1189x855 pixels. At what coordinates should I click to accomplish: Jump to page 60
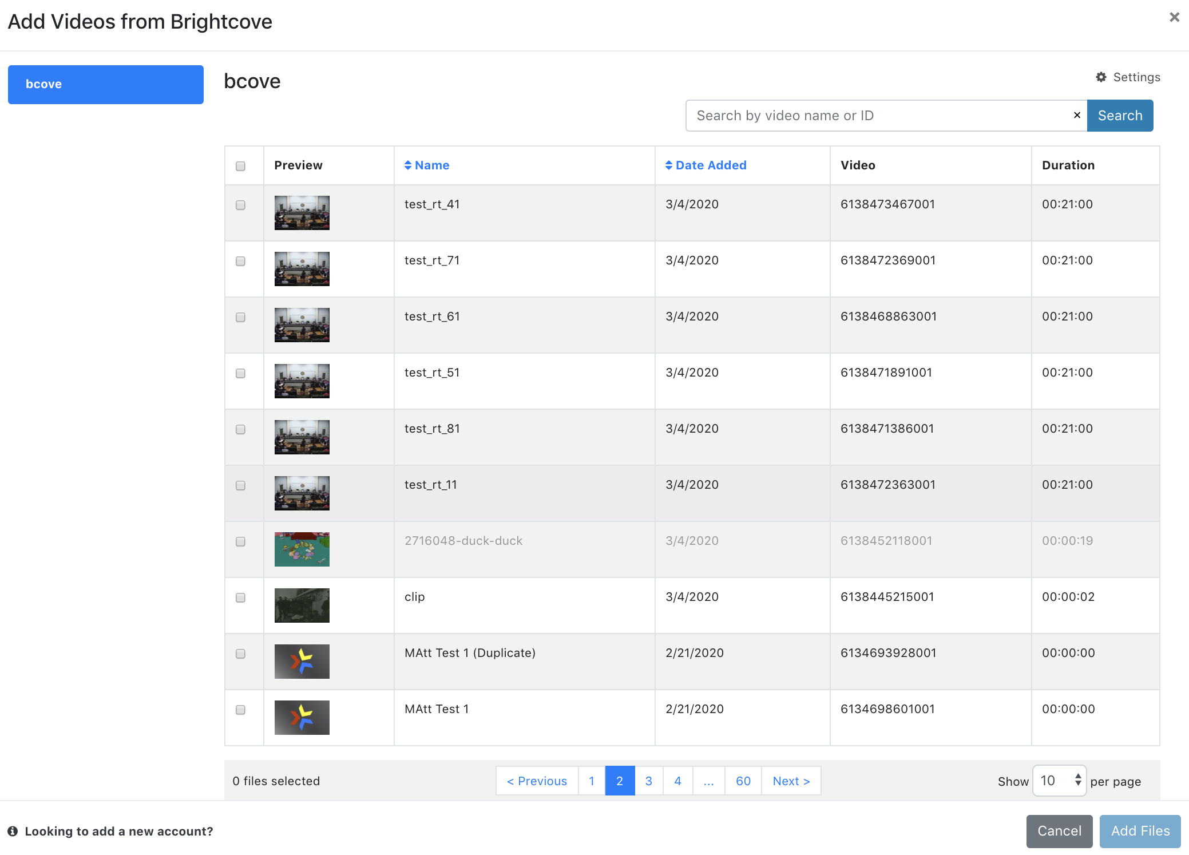point(743,781)
